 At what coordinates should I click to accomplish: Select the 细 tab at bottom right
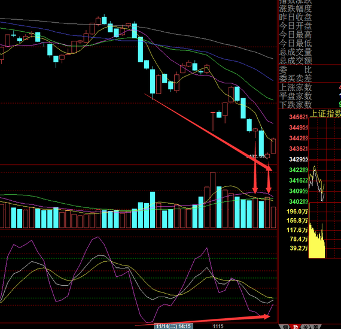pyautogui.click(x=285, y=327)
